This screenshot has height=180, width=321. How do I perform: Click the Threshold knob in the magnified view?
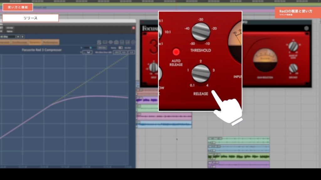[201, 32]
